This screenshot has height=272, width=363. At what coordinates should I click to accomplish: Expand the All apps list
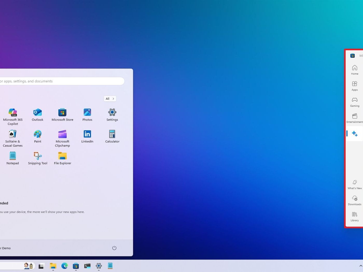[110, 99]
